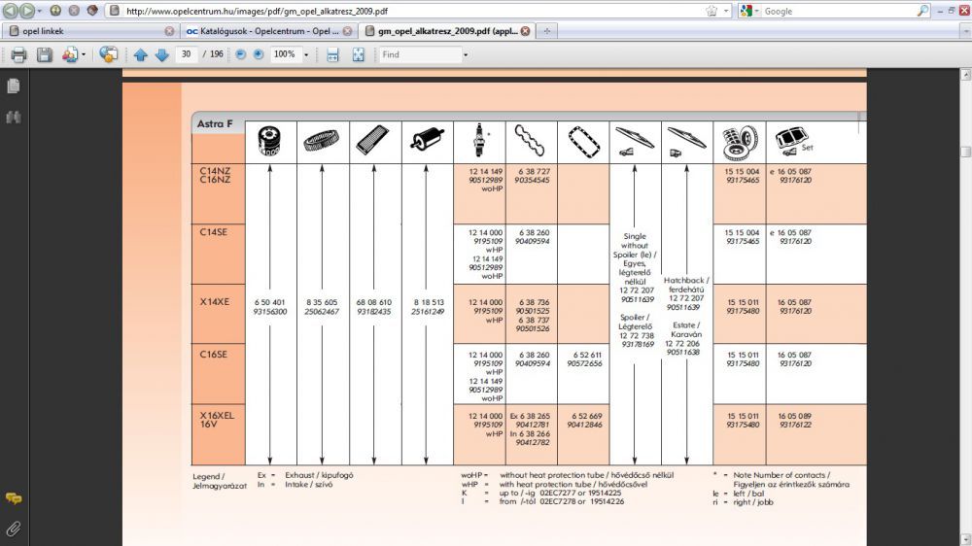The image size is (972, 546).
Task: Click the fuel filter column icon
Action: [x=427, y=140]
